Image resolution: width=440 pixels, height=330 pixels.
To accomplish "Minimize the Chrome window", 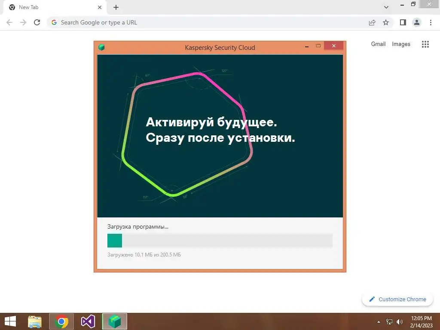I will pyautogui.click(x=402, y=4).
